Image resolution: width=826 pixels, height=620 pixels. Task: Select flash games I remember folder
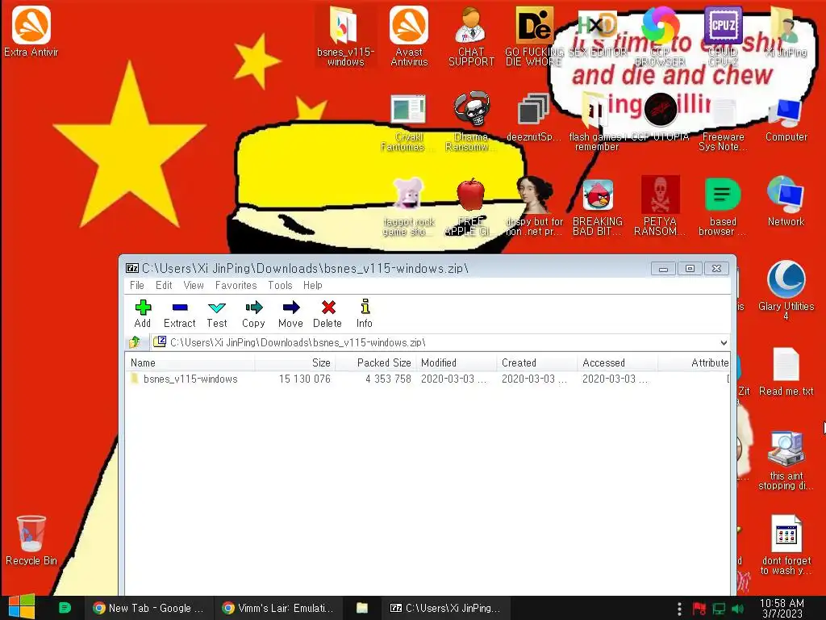[597, 123]
